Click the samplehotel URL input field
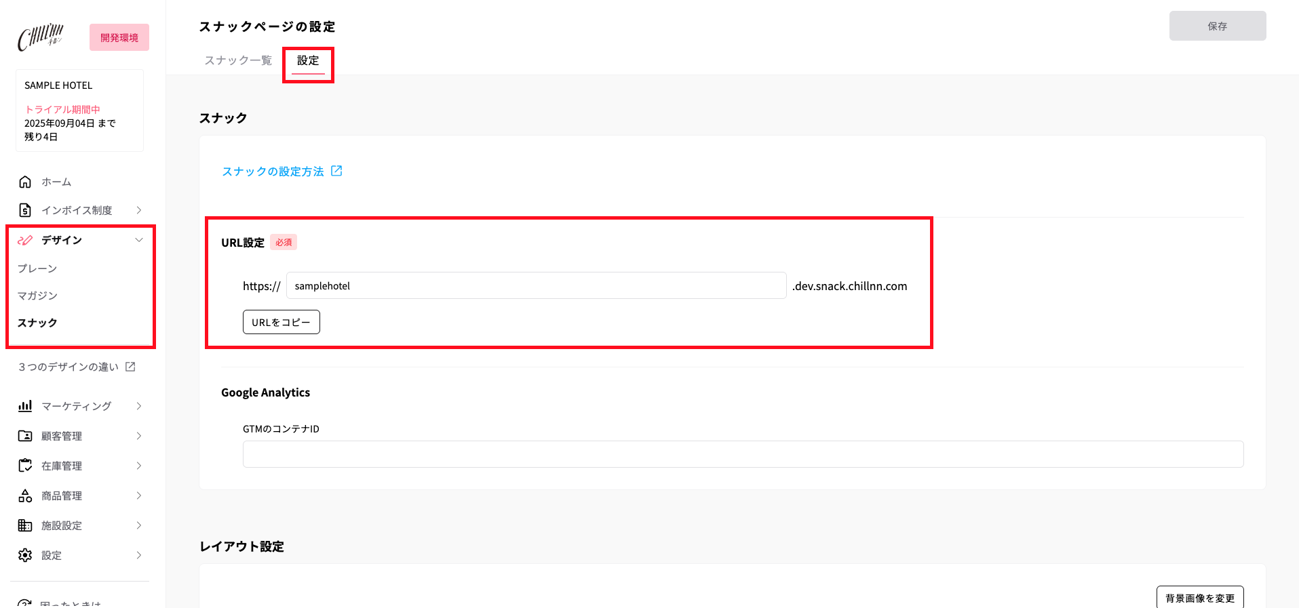 coord(536,286)
